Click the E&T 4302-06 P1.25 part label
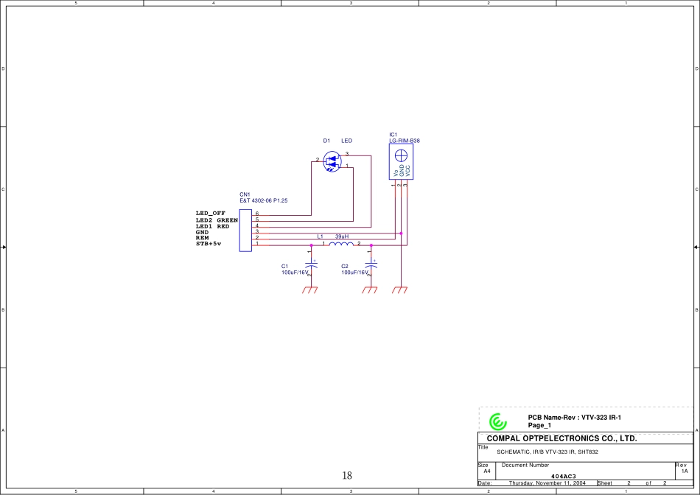This screenshot has height=495, width=700. pyautogui.click(x=263, y=200)
